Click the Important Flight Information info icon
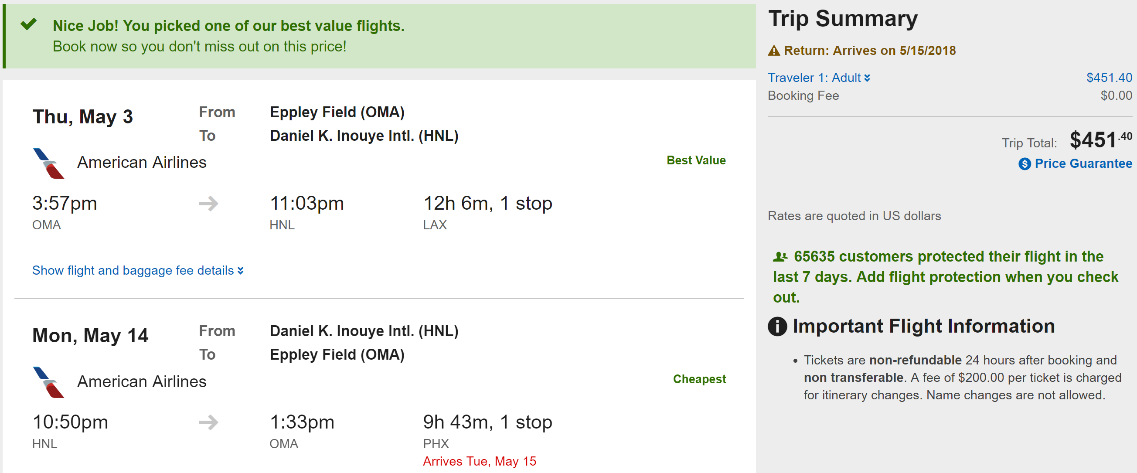 pos(777,327)
